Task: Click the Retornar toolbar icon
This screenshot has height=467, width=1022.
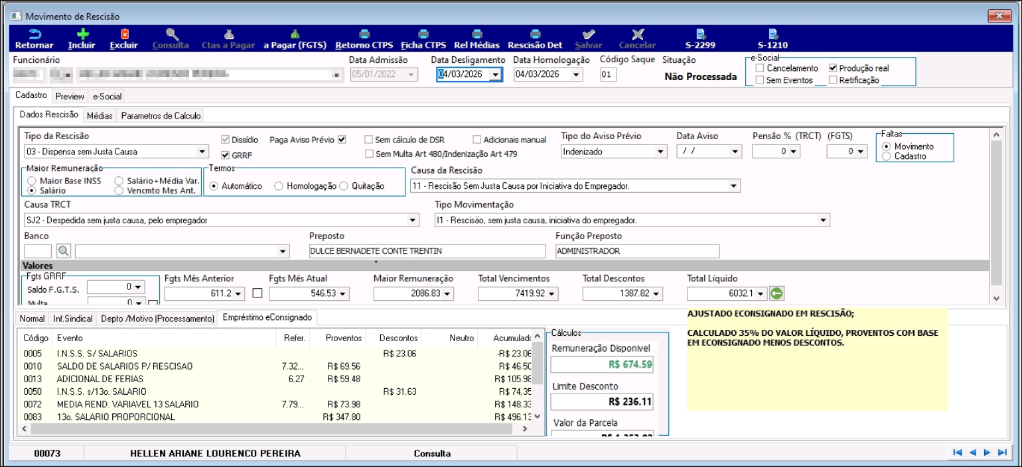Action: tap(34, 34)
